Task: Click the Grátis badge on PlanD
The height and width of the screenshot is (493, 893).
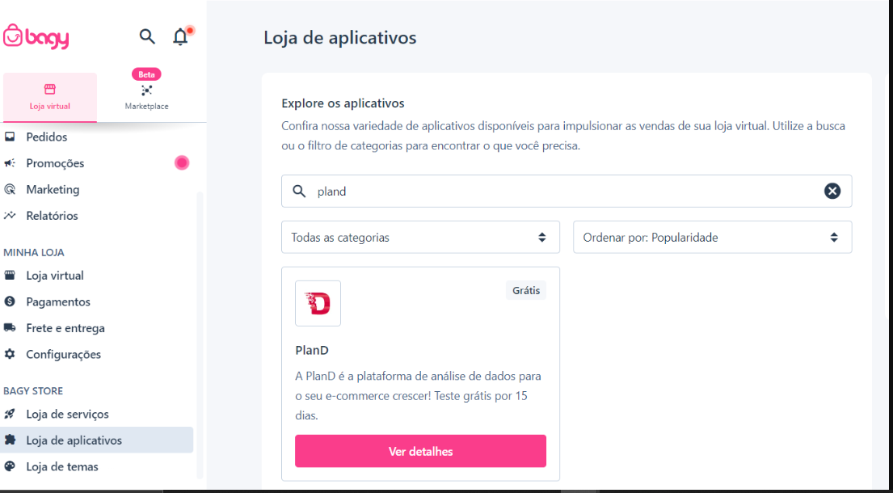Action: click(525, 290)
